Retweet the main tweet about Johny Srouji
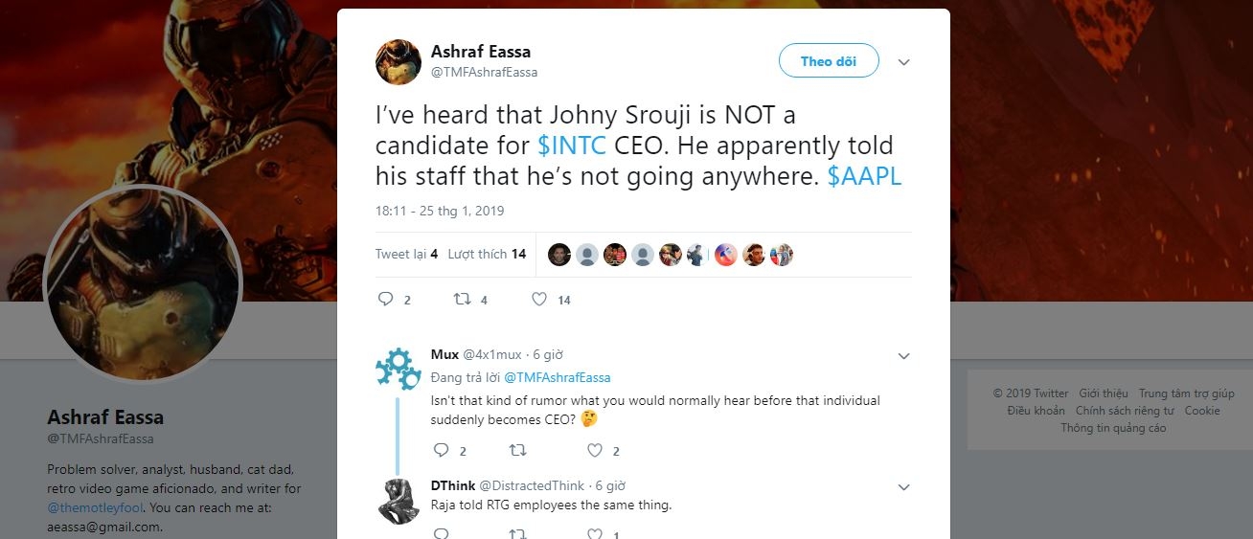The image size is (1253, 539). coord(463,300)
